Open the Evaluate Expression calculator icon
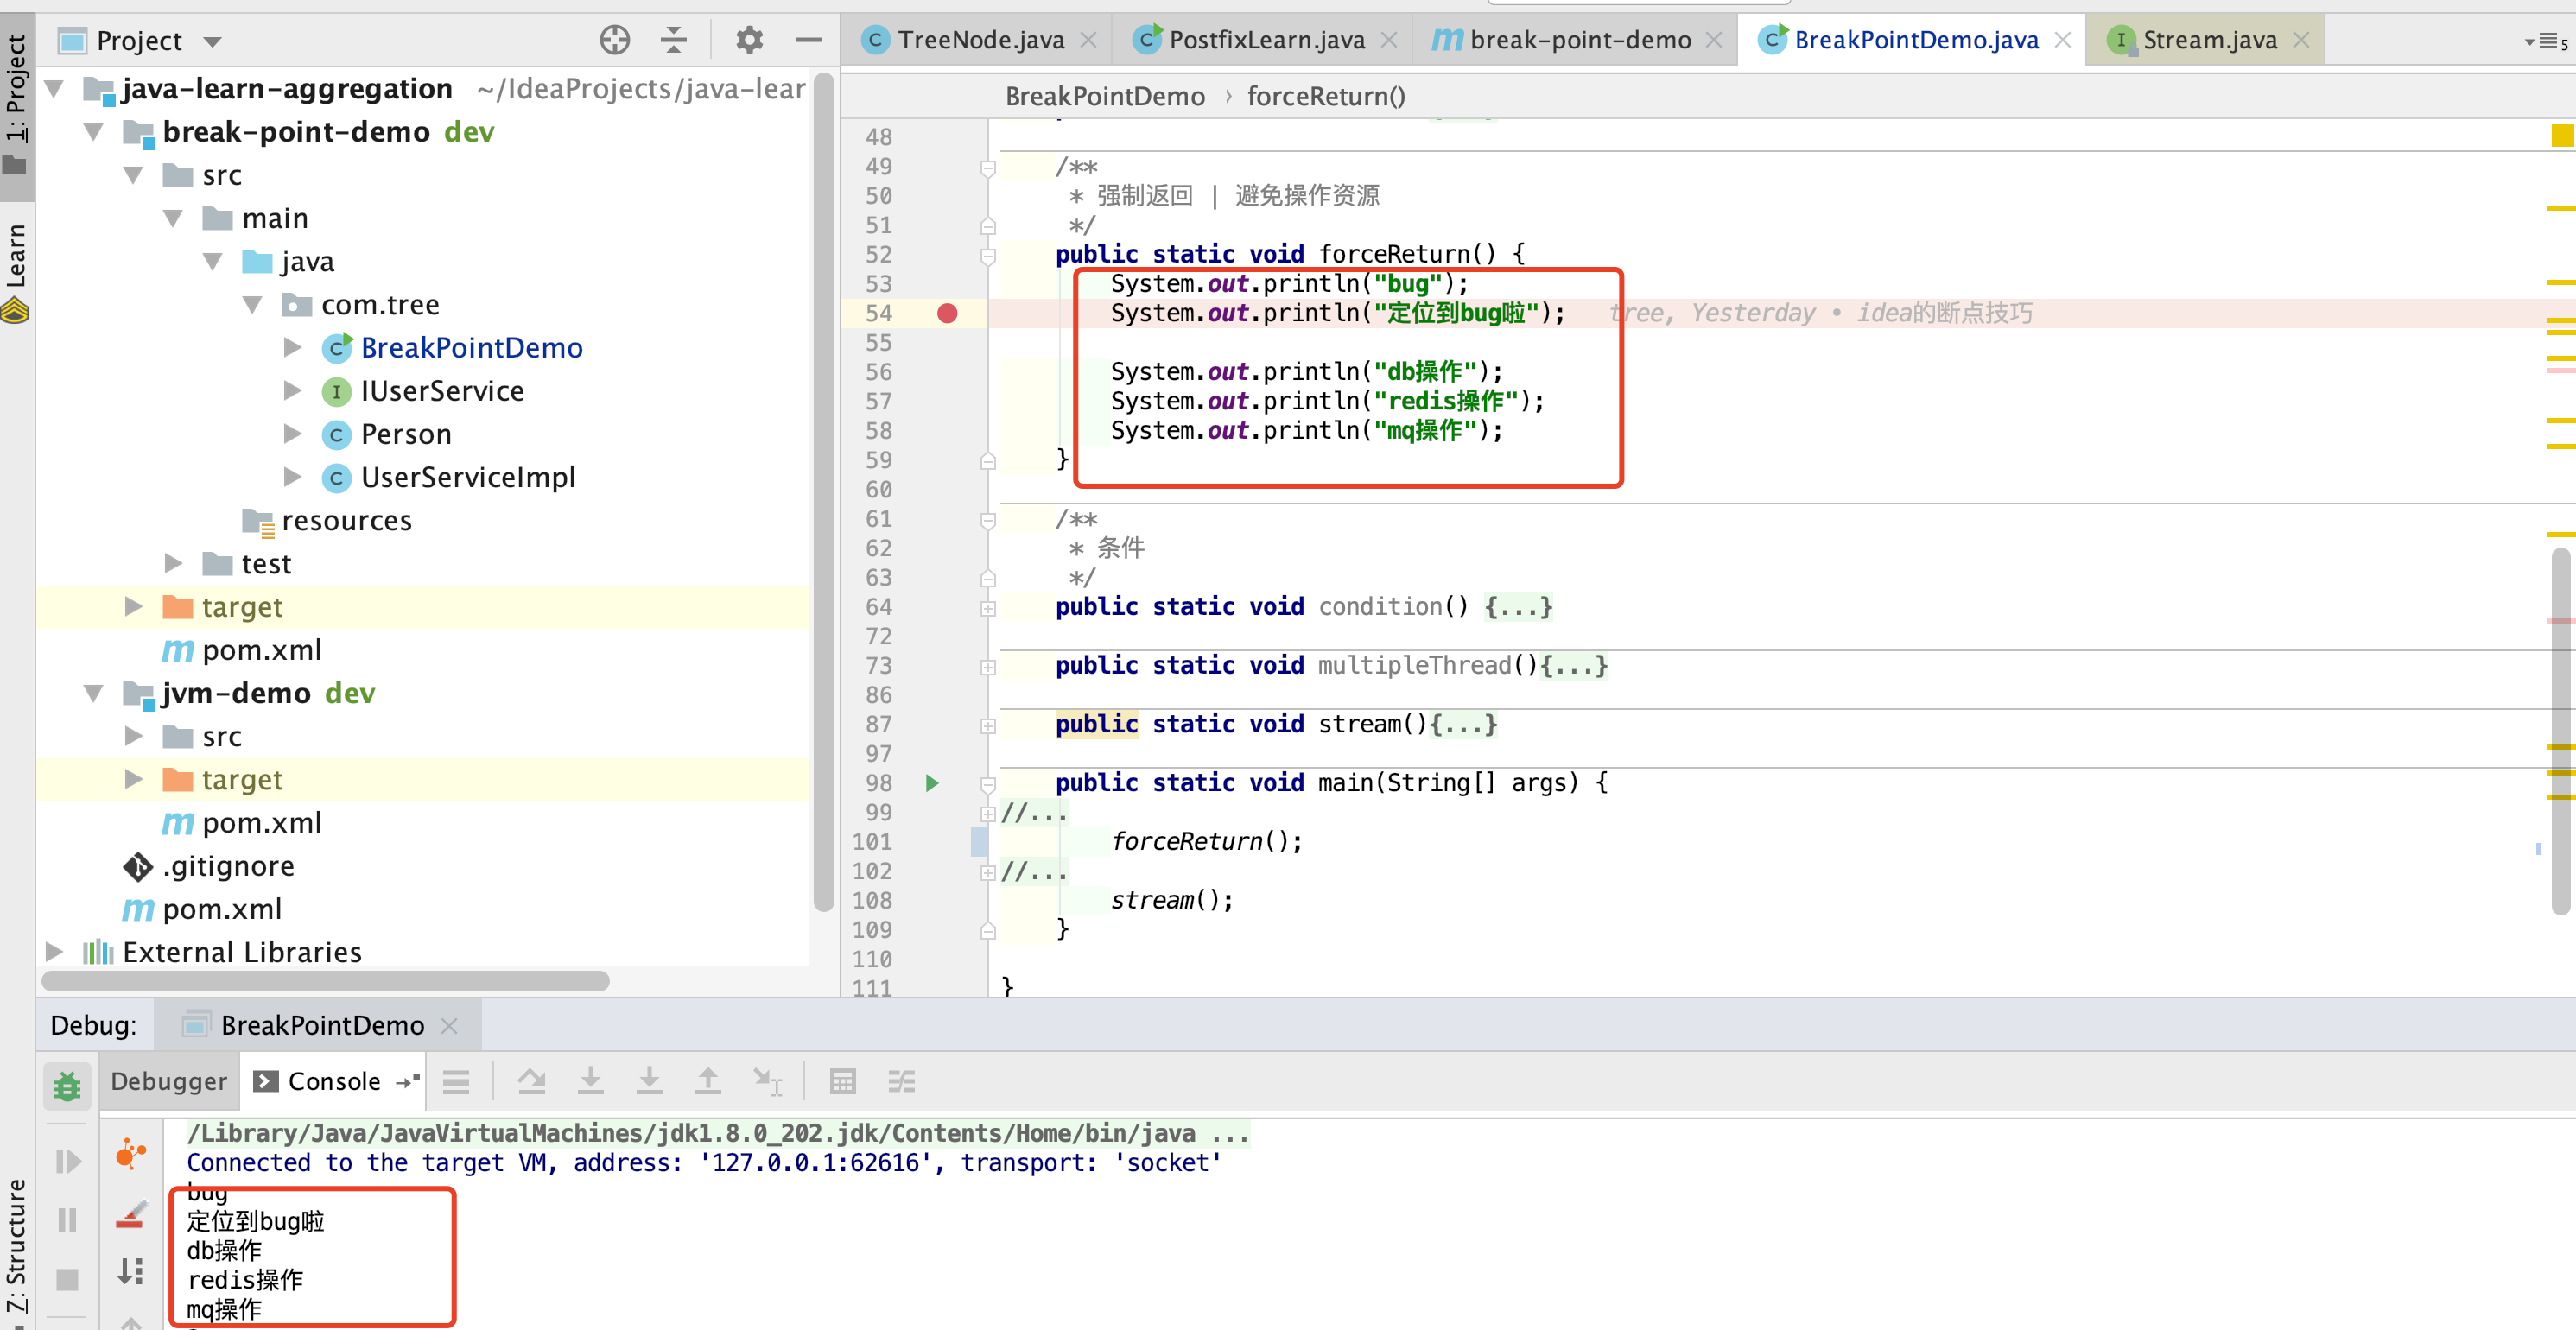This screenshot has width=2576, height=1330. [x=843, y=1081]
